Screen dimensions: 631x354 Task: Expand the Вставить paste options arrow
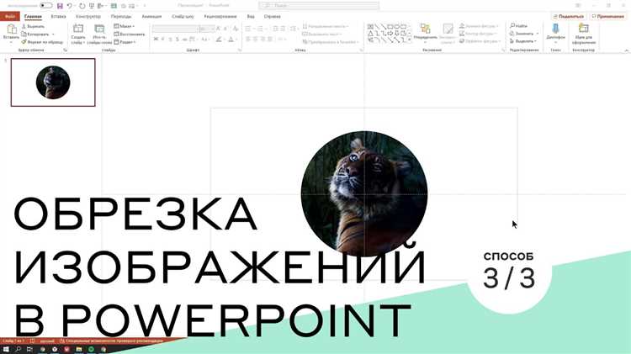11,41
